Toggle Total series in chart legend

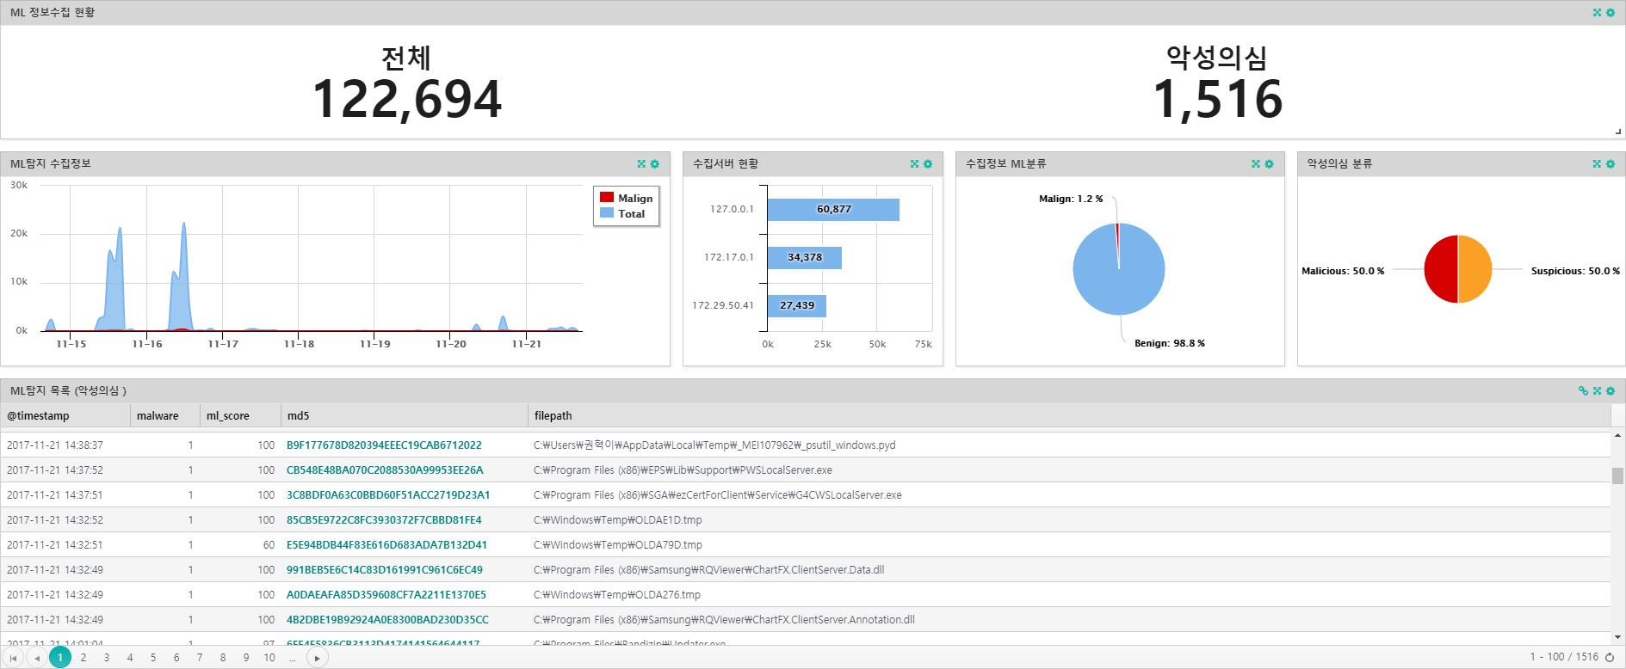pos(622,213)
